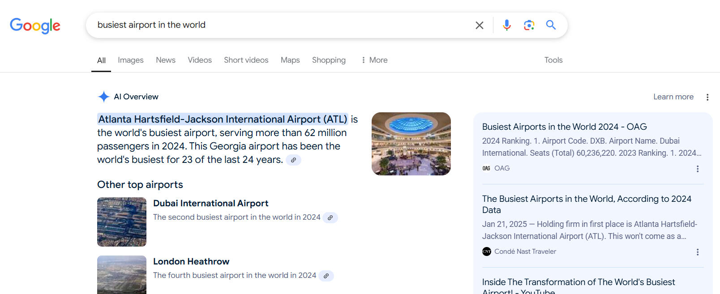720x294 pixels.
Task: Click highlighted Atlanta Hartsfield-Jackson International Airport (ATL) text
Action: point(223,119)
